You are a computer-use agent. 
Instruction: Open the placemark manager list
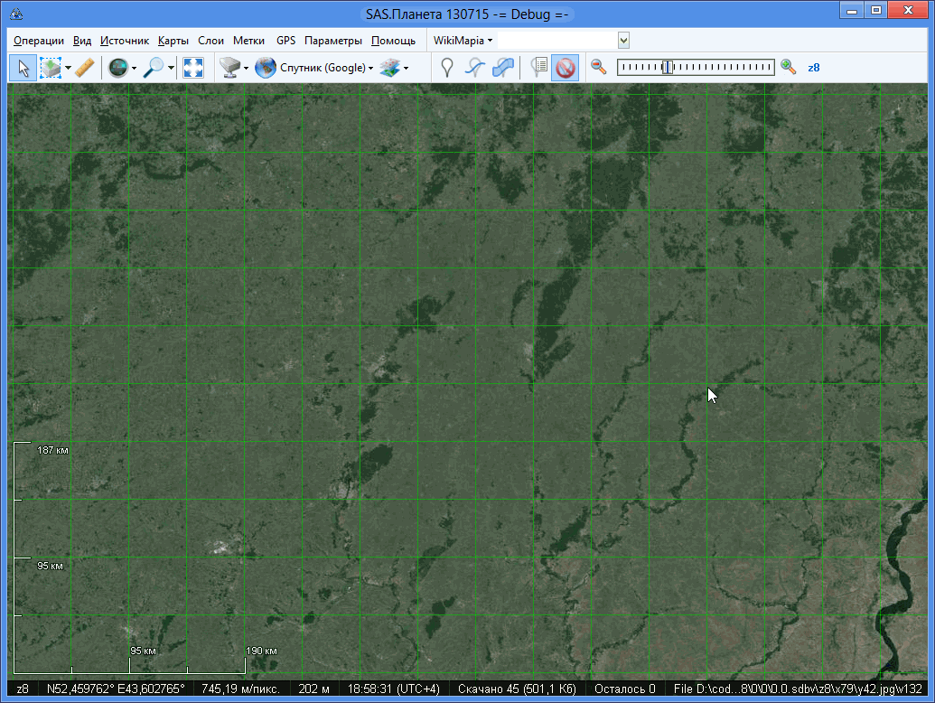click(539, 68)
